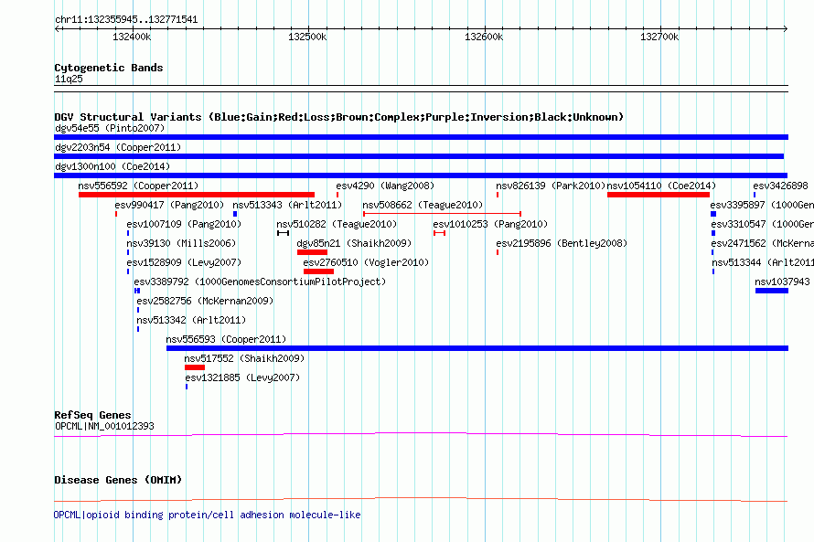
Task: Select the esv1007109 (Pang2010) label
Action: 184,224
